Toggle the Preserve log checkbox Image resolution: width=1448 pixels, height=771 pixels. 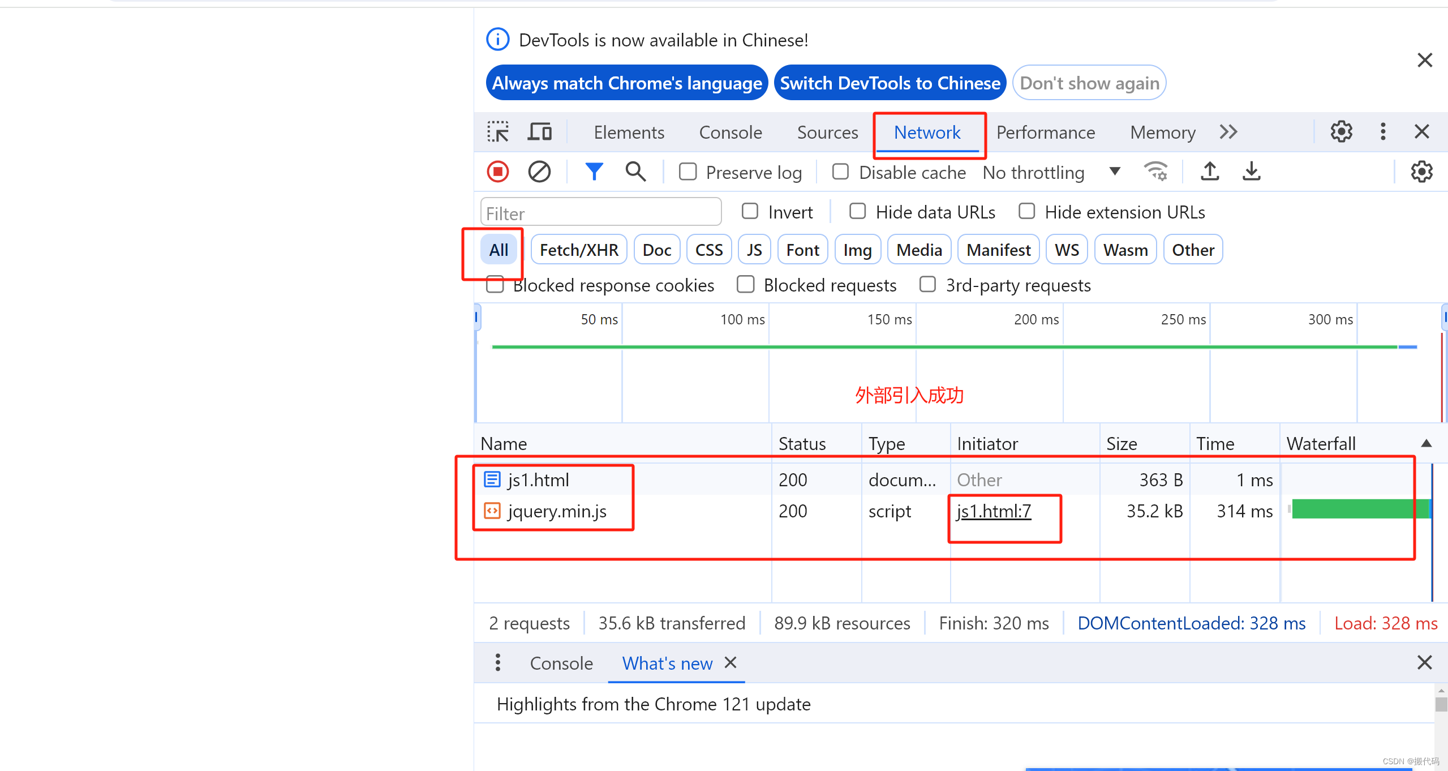688,173
